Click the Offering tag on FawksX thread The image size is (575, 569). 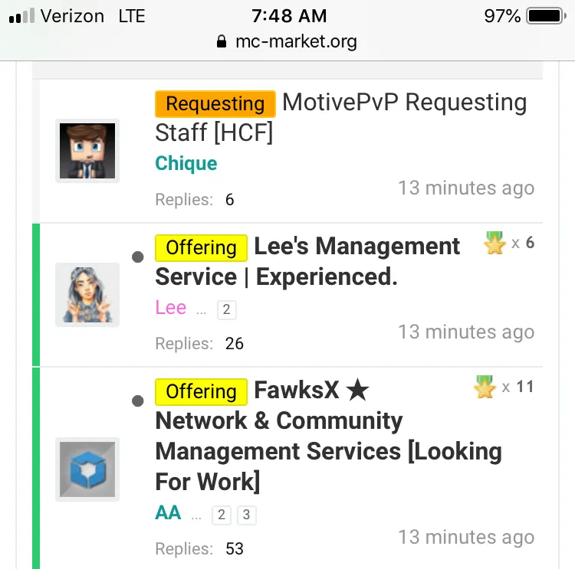click(x=201, y=391)
